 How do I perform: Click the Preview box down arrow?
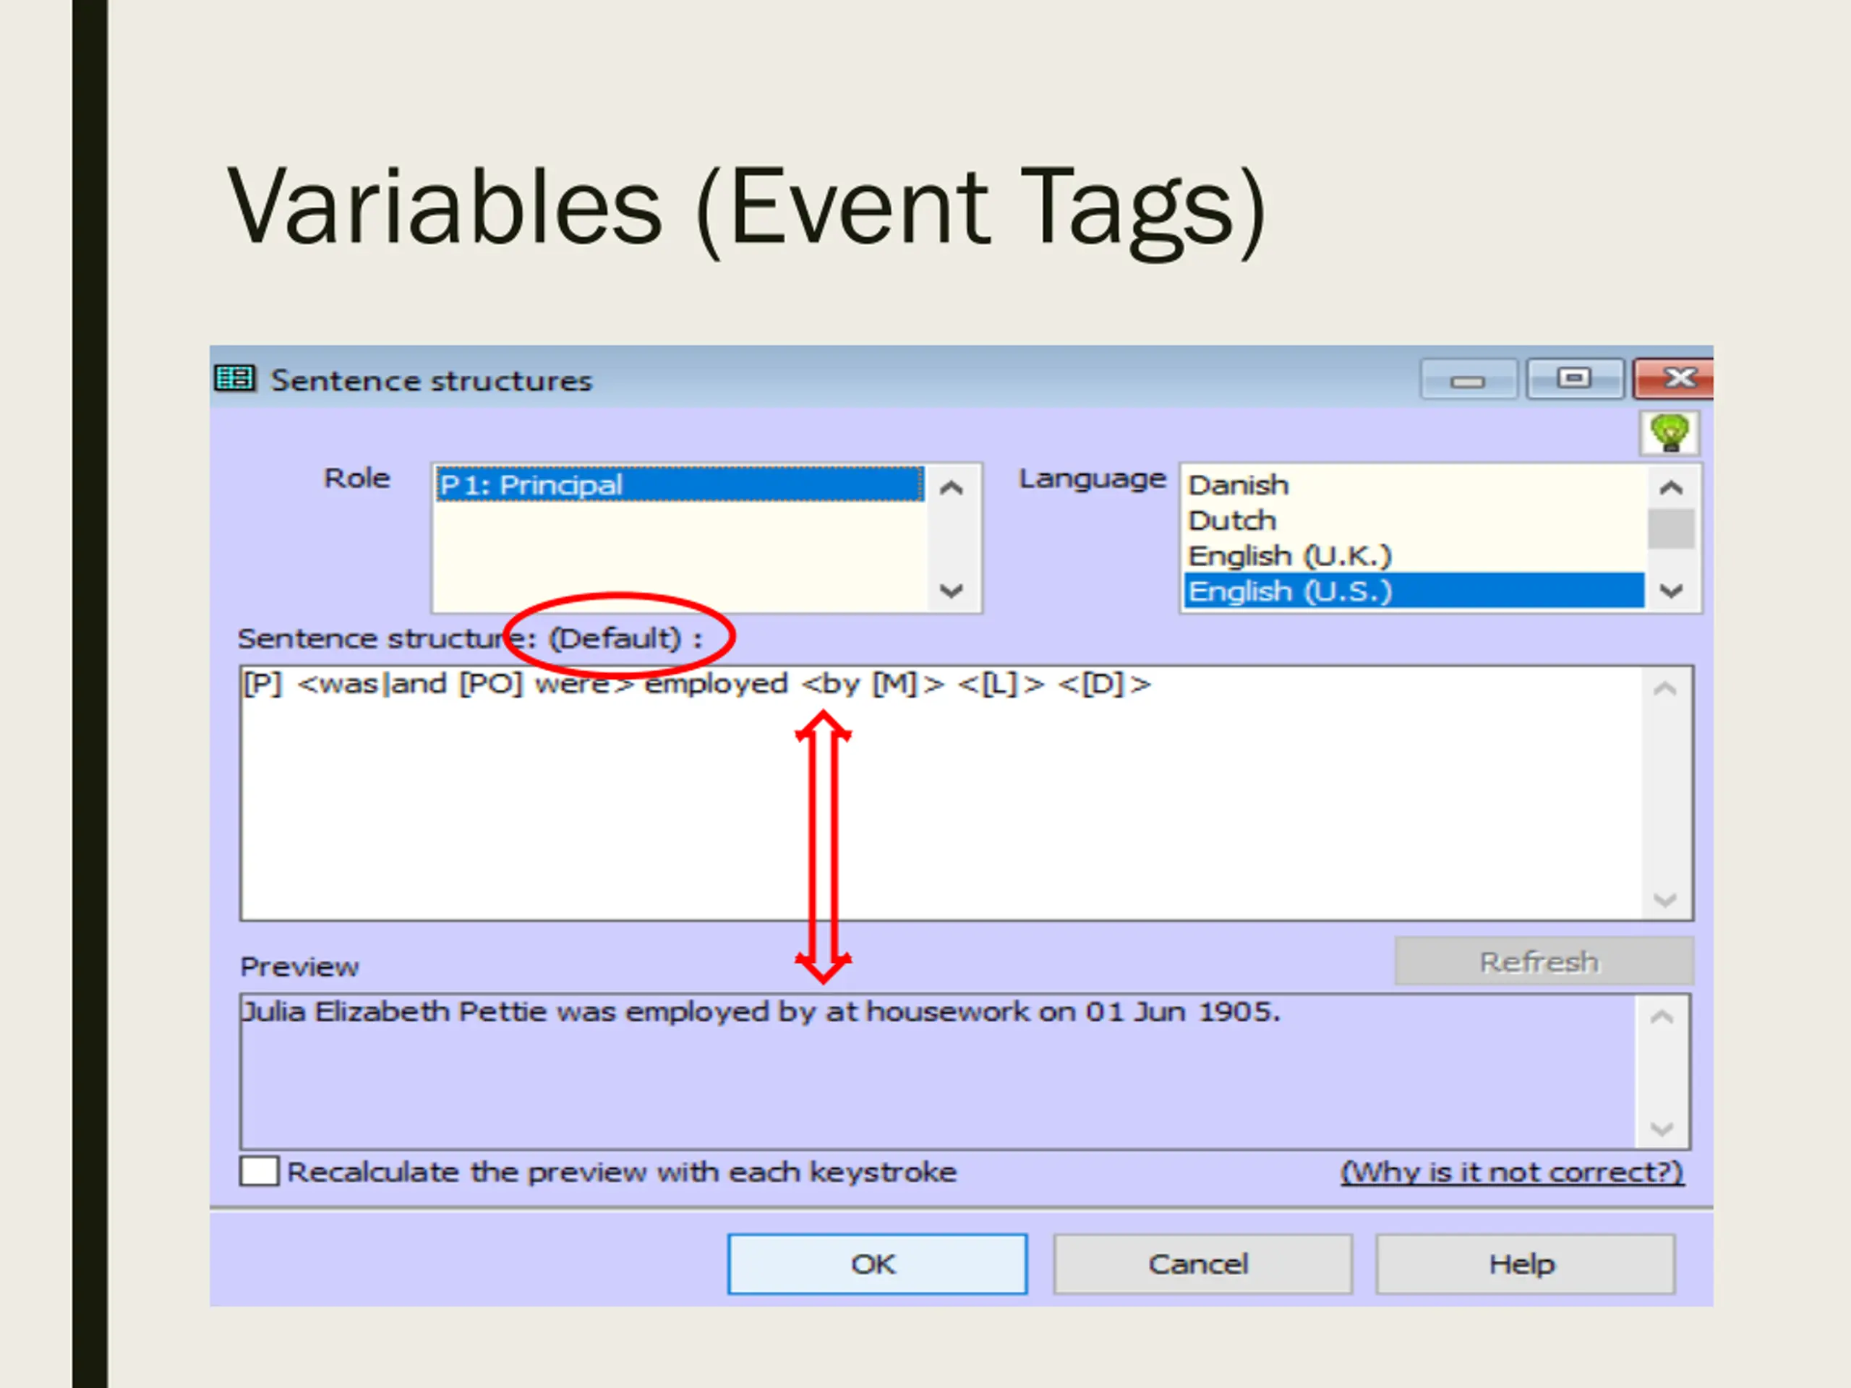pyautogui.click(x=1662, y=1128)
